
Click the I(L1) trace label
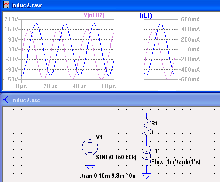click(146, 15)
